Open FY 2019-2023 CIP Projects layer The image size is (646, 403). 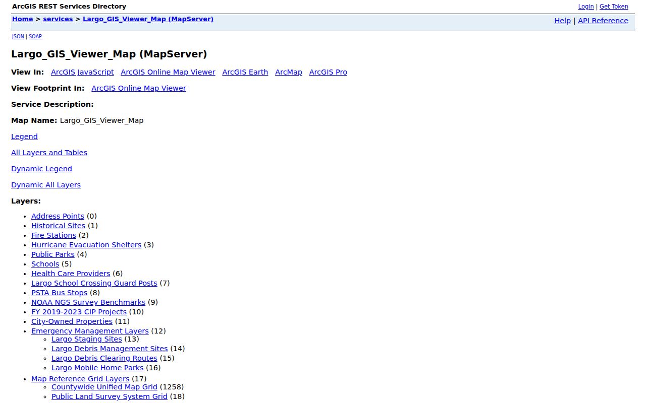click(79, 312)
